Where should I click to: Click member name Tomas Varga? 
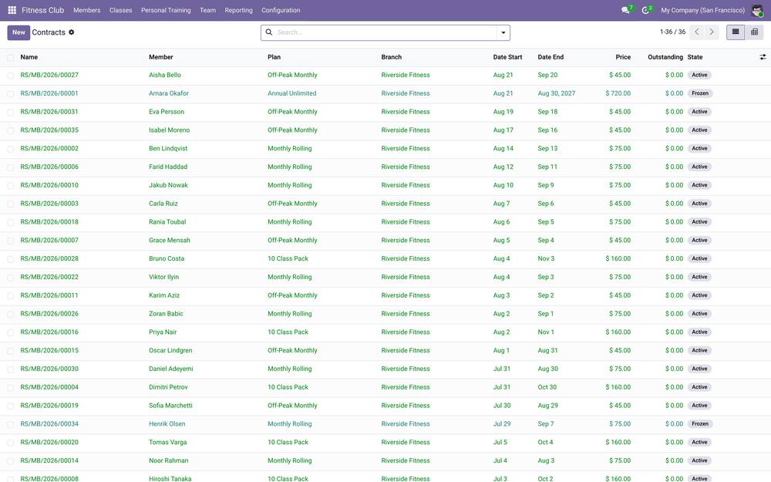pyautogui.click(x=167, y=442)
